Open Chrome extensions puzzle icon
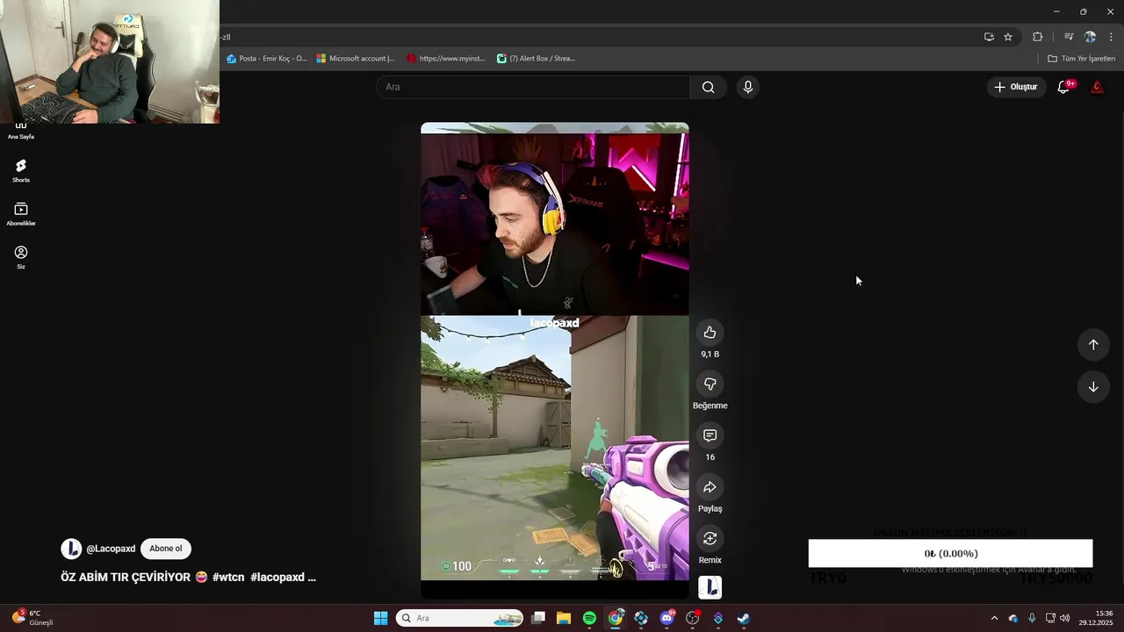This screenshot has height=632, width=1124. [x=1037, y=37]
